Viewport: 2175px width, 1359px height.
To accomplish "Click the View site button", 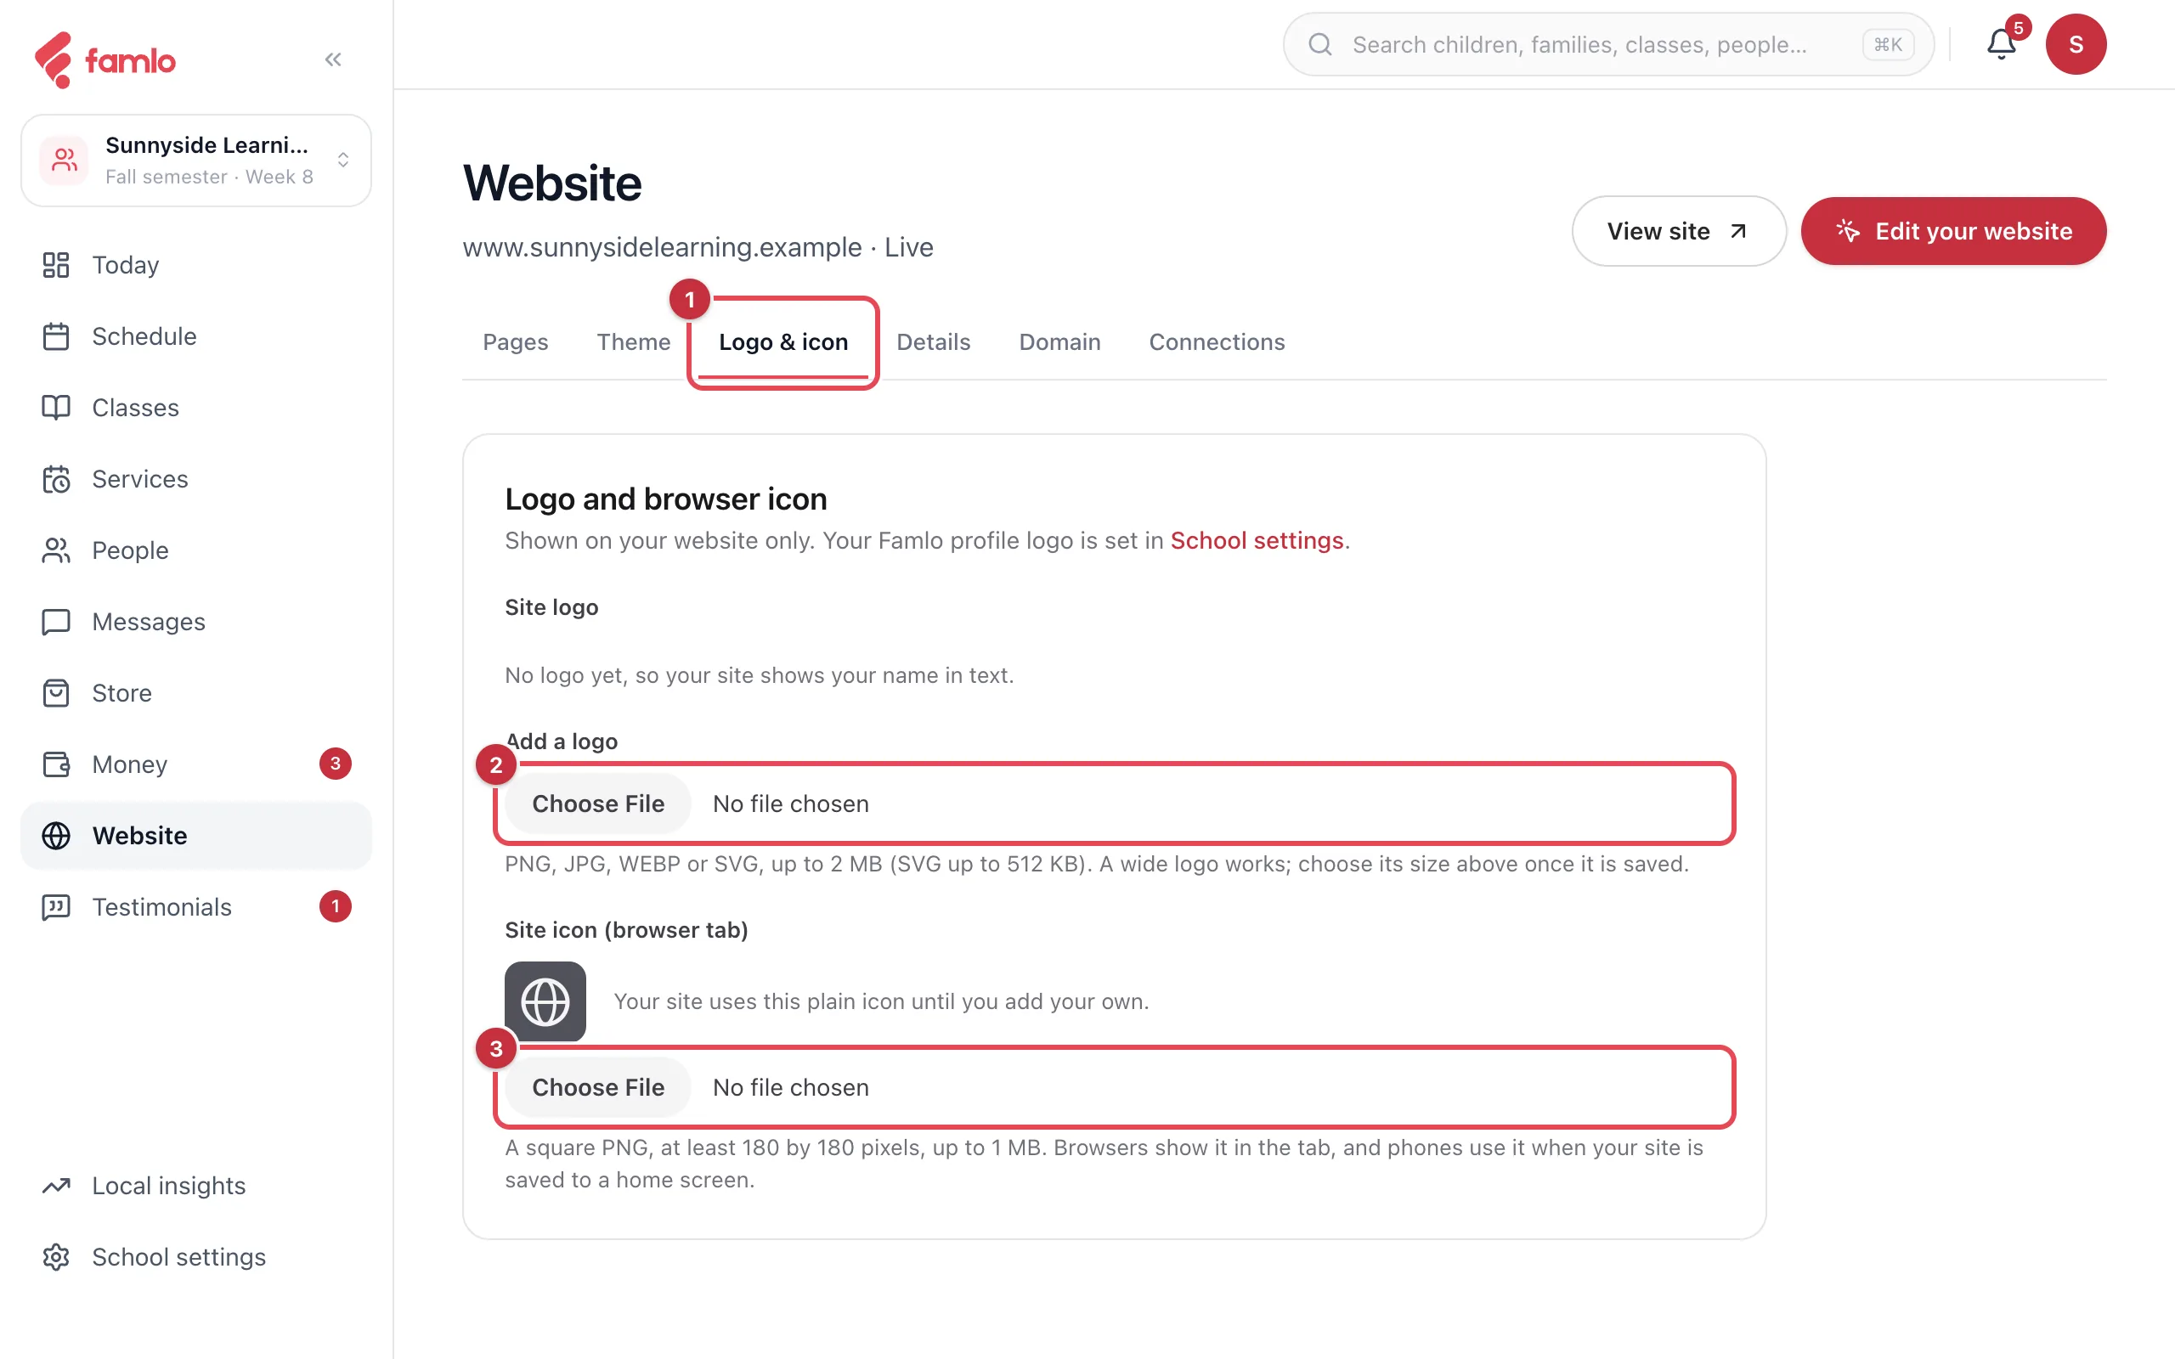I will point(1678,231).
